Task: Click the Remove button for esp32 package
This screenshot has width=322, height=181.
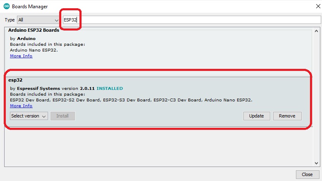Action: click(x=287, y=116)
